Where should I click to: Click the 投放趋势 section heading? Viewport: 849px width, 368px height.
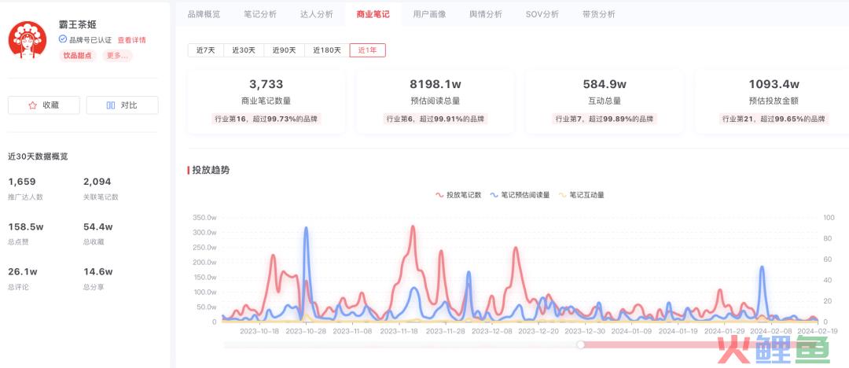(x=211, y=170)
